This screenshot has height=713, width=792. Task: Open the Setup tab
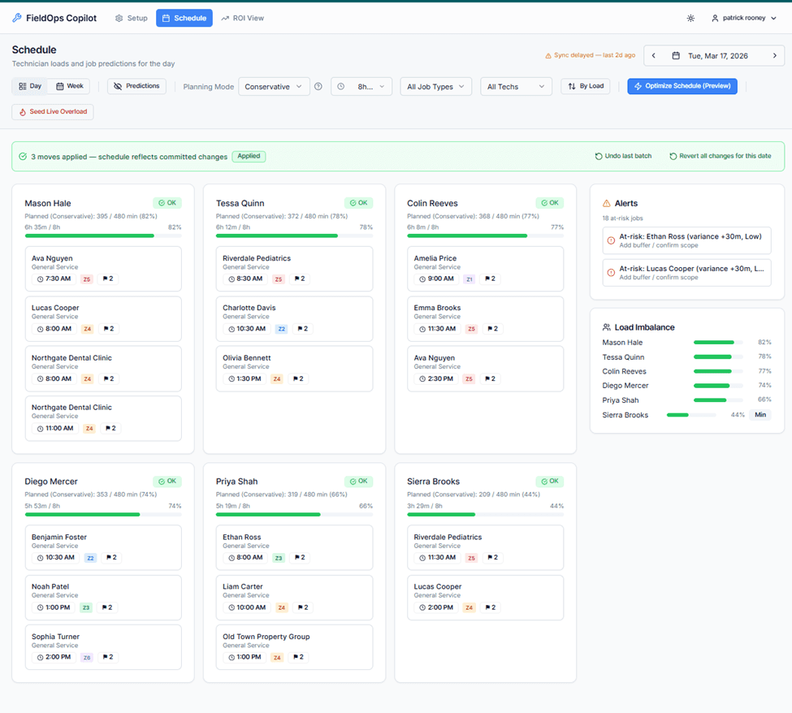(x=131, y=17)
